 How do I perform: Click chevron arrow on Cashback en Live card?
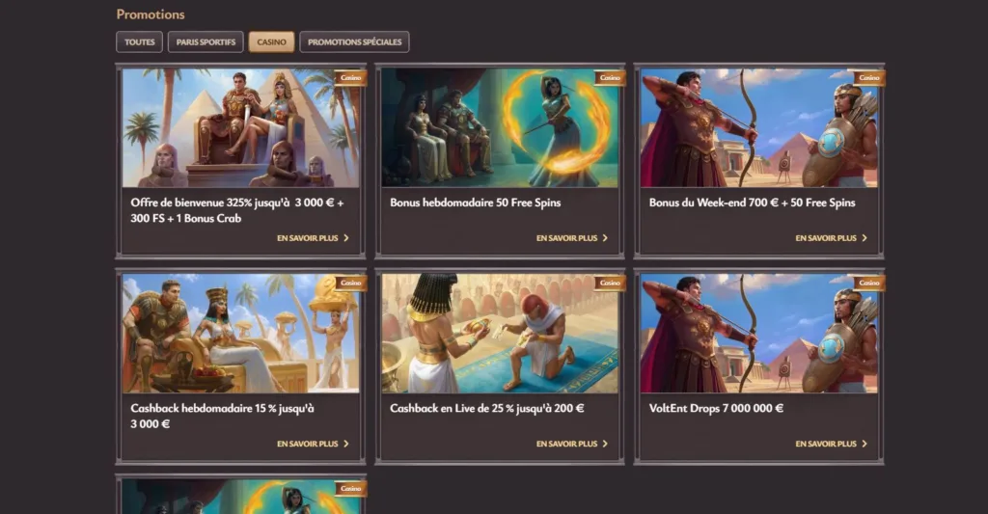(x=605, y=444)
